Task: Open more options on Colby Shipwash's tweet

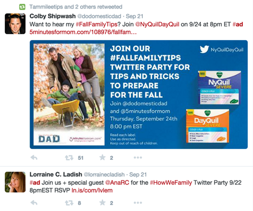Action: click(x=138, y=158)
